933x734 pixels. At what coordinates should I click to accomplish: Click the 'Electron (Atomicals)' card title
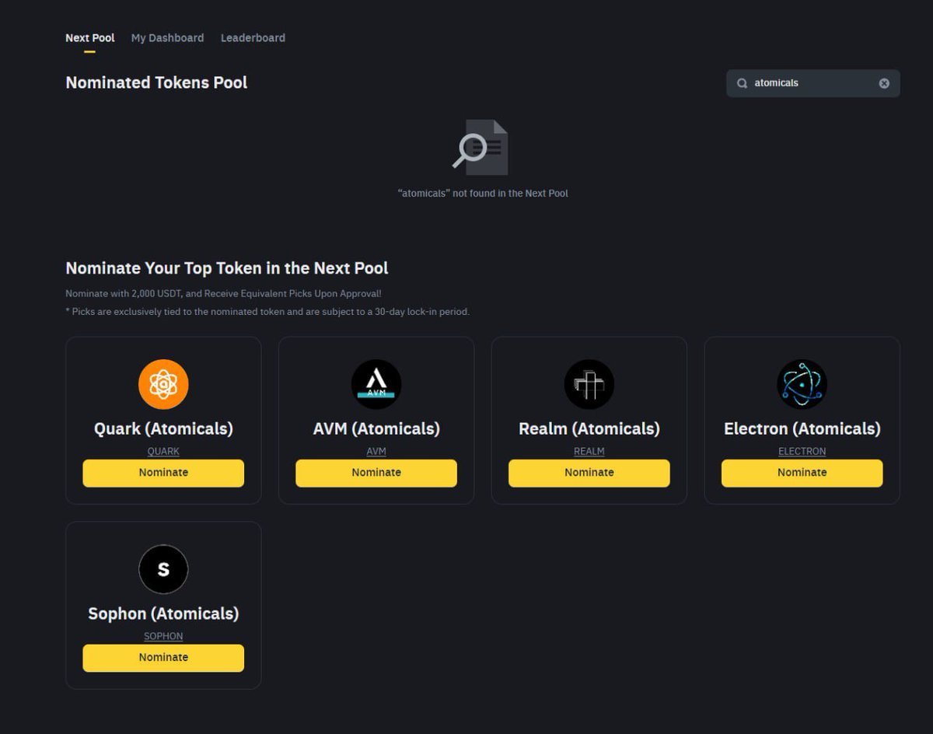coord(802,429)
